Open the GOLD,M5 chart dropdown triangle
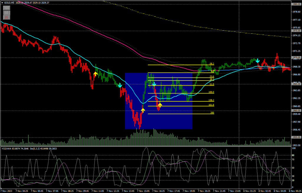The width and height of the screenshot is (302, 193). point(2,2)
